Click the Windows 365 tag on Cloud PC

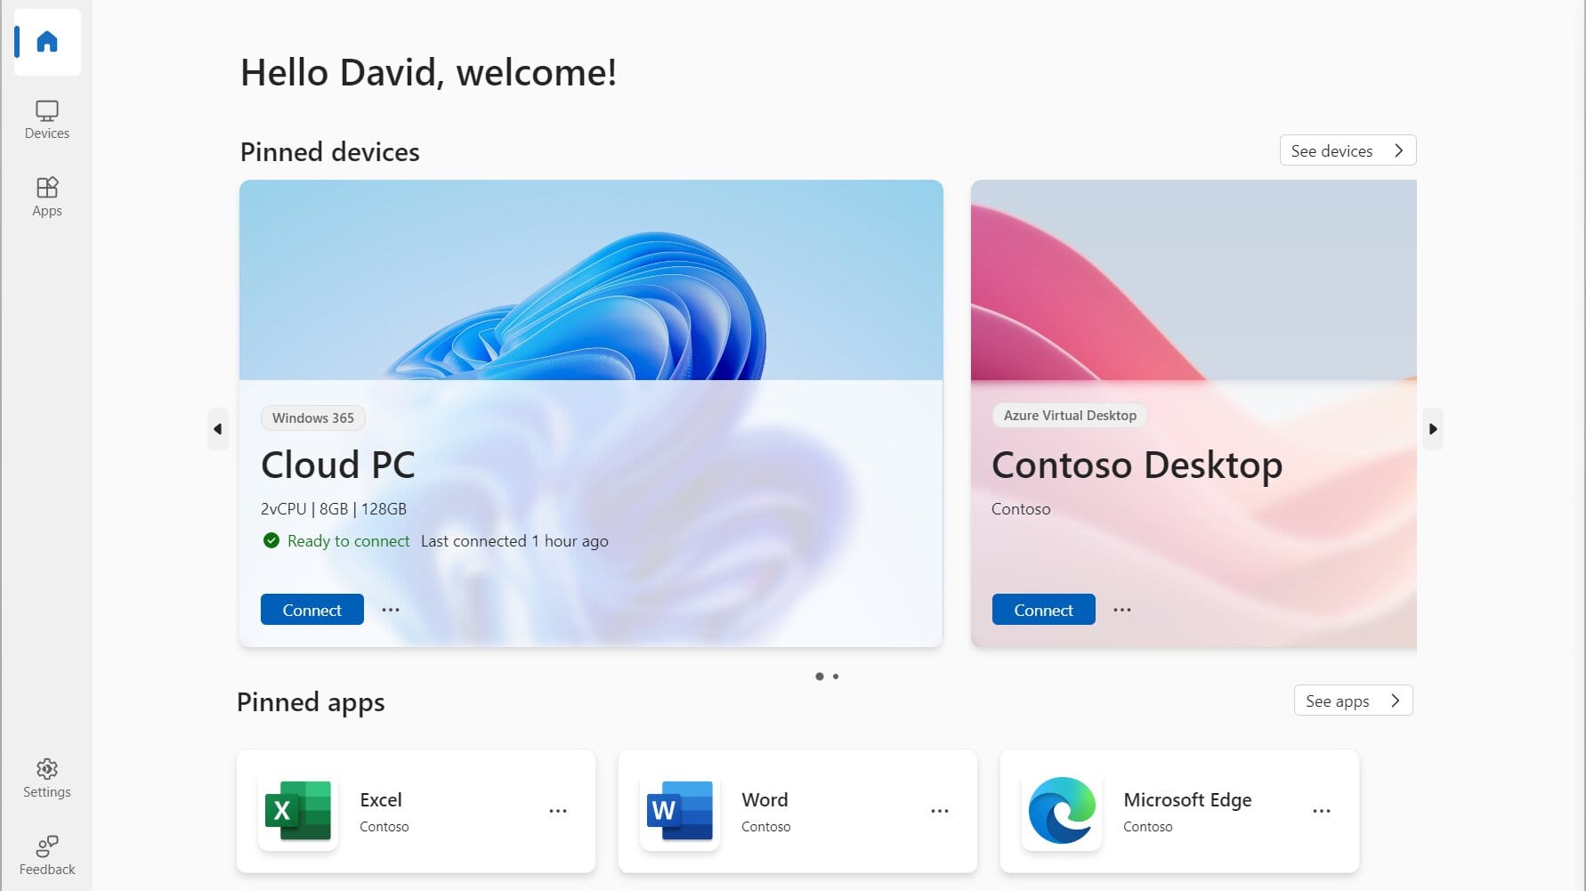pyautogui.click(x=313, y=417)
